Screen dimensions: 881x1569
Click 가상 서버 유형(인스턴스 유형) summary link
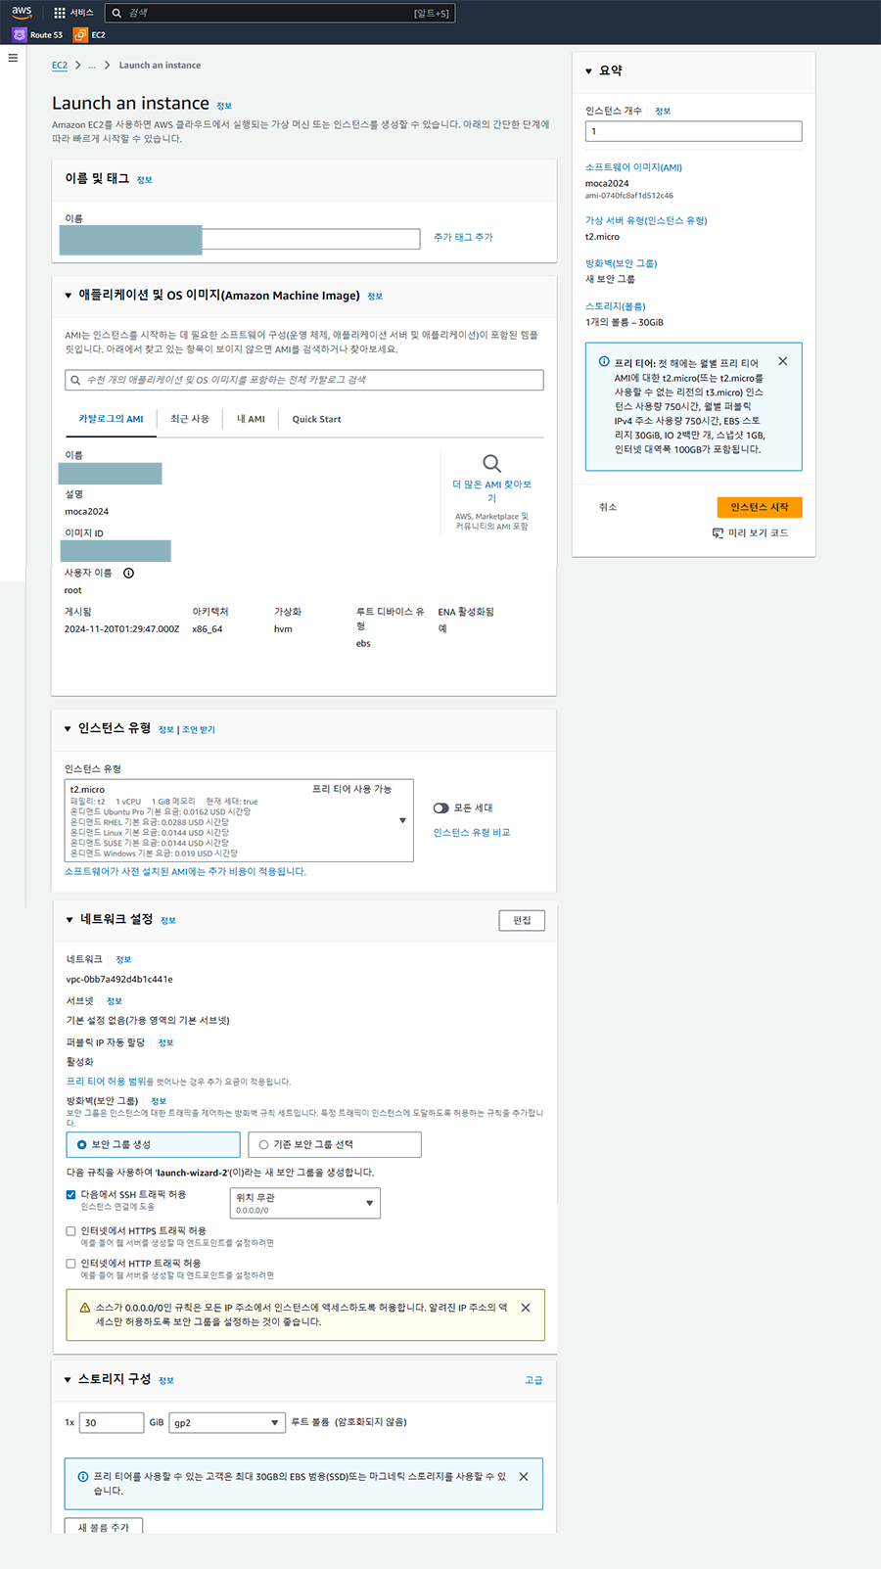646,221
